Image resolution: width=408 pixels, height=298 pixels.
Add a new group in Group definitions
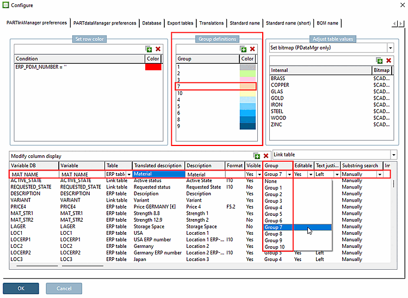tap(243, 49)
